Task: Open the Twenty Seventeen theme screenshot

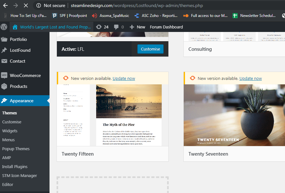Action: coord(234,115)
